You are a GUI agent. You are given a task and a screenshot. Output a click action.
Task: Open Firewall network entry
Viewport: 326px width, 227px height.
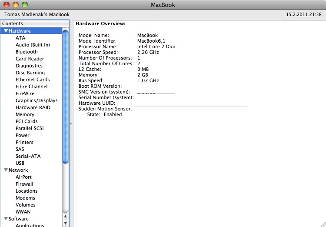tap(24, 184)
